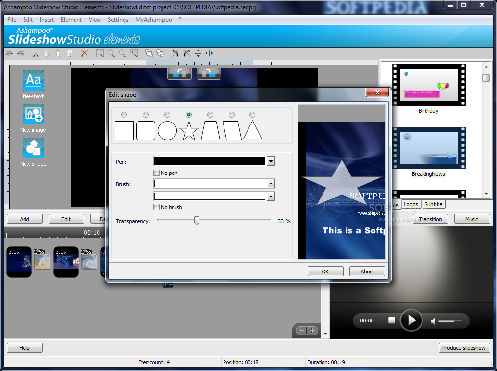Click the rotate counter-clockwise button above canvas

tap(179, 74)
